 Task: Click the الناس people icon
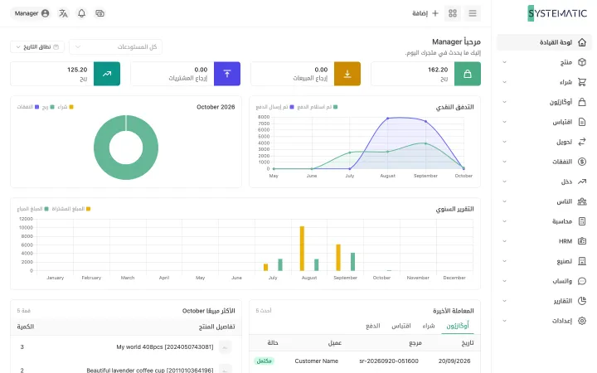pyautogui.click(x=582, y=201)
